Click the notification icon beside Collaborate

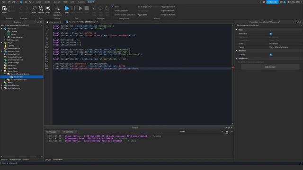click(264, 2)
